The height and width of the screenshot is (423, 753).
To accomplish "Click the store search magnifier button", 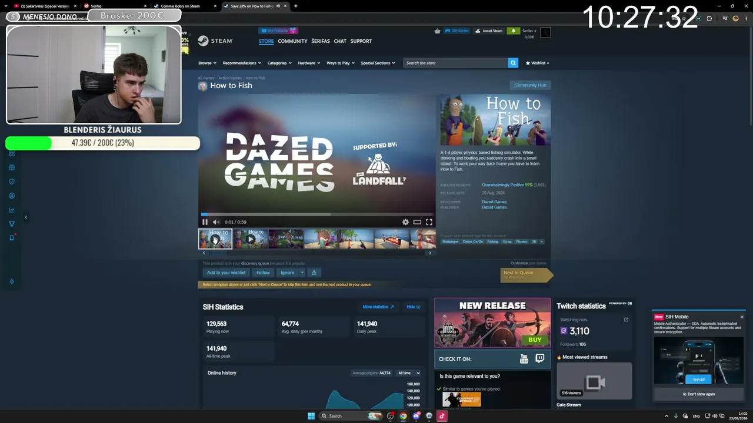I will 513,63.
